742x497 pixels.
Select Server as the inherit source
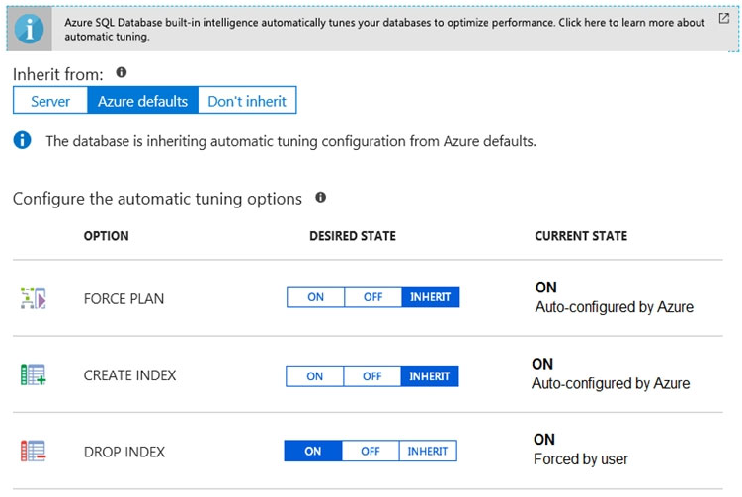coord(50,101)
